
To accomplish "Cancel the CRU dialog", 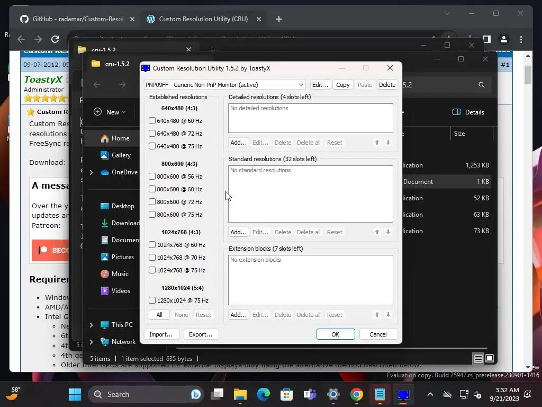I will point(378,334).
